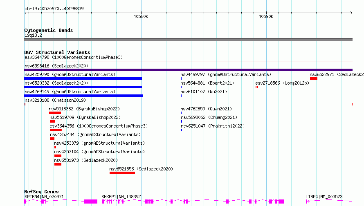Click nsv4257444 (gnomADStructuralVariants) label
The height and width of the screenshot is (206, 364).
click(95, 134)
